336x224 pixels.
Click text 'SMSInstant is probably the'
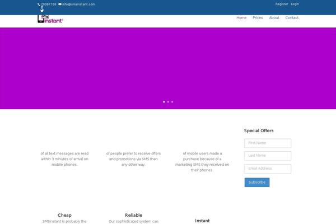tap(64, 221)
